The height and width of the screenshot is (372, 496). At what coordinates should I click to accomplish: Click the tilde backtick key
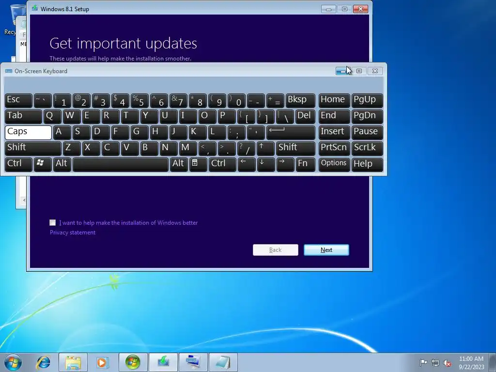coord(43,100)
